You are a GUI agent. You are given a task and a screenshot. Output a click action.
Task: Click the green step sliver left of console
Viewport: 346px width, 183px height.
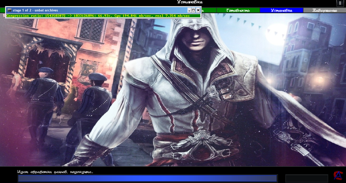click(x=3, y=10)
